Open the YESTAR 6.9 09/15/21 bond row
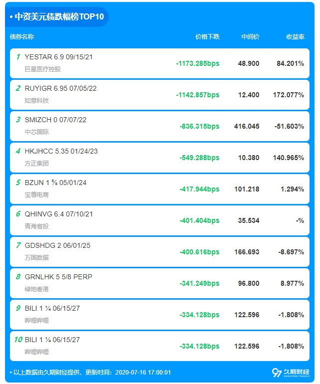 click(160, 63)
